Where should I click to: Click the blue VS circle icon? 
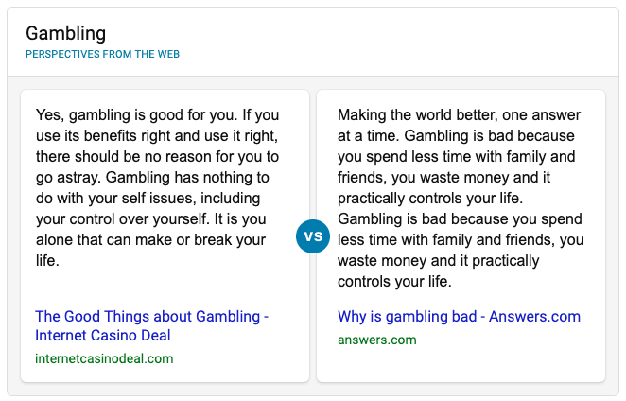click(x=313, y=236)
